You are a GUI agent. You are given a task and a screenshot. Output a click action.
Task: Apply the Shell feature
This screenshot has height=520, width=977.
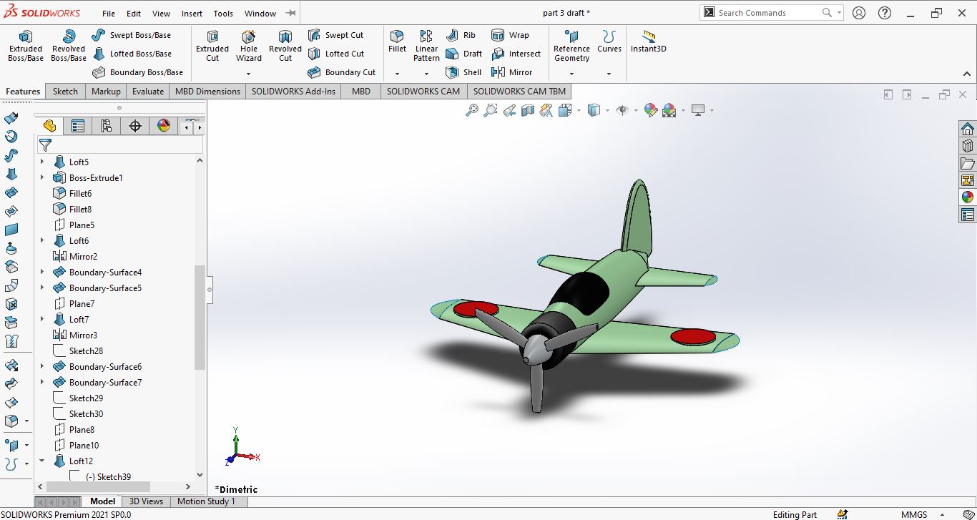(463, 72)
